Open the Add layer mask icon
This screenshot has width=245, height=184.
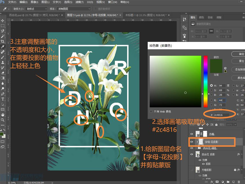pyautogui.click(x=217, y=182)
